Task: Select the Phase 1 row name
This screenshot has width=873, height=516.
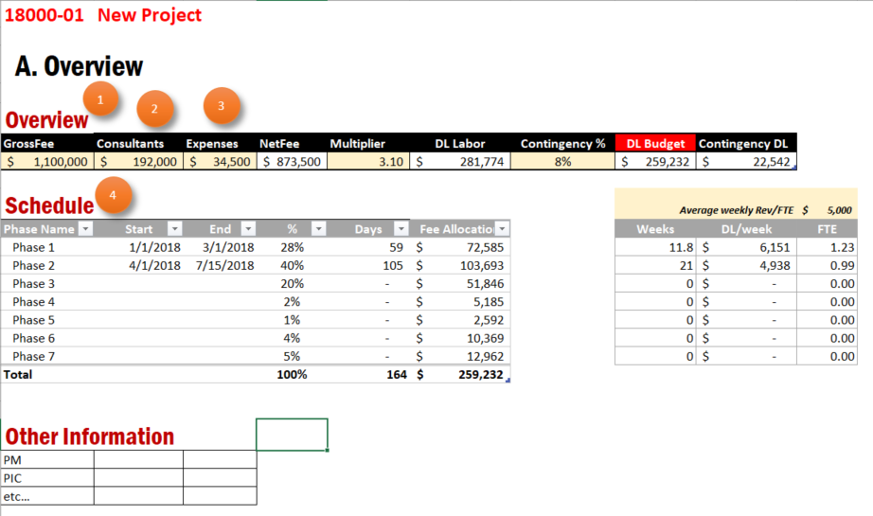Action: 33,247
